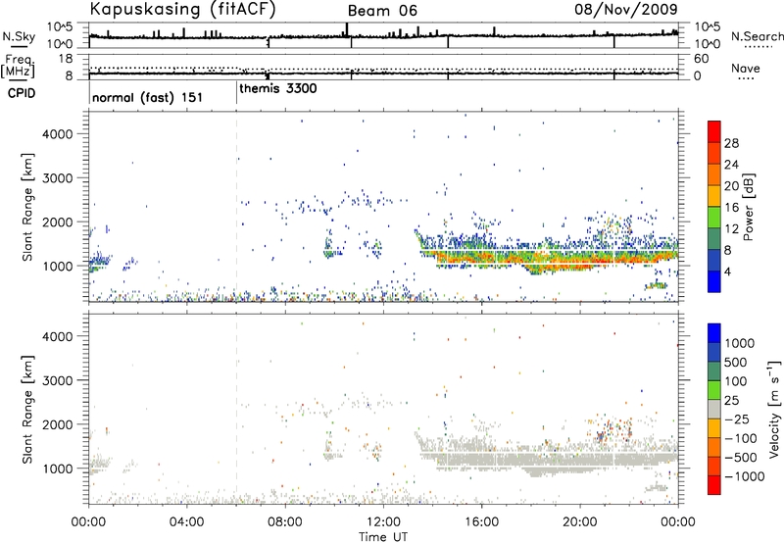Pick the bright blue bottom Power colorbar segment
Viewport: 784px width, 543px height.
(x=714, y=282)
